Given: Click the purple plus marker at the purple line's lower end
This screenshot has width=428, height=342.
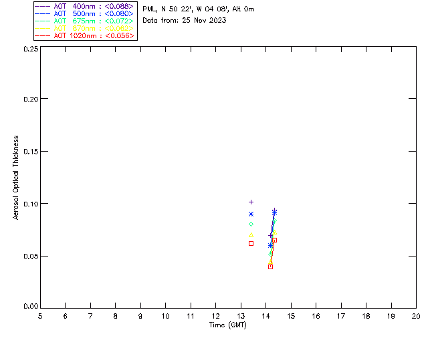Looking at the screenshot, I should tap(270, 235).
